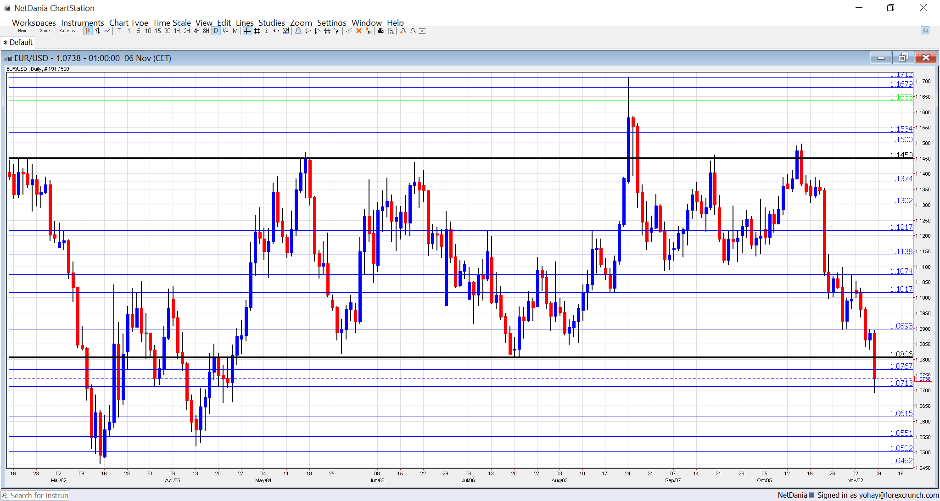Click the fit vertical scale icon
The image size is (940, 501).
[x=423, y=31]
